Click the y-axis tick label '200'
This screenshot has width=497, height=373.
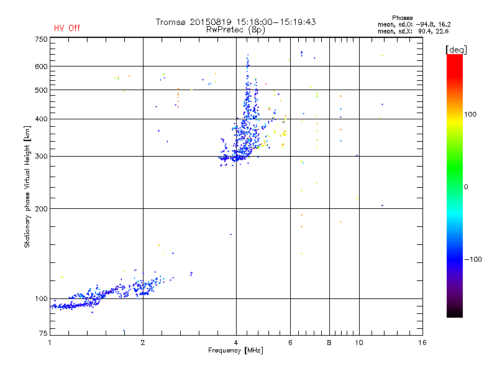41,209
